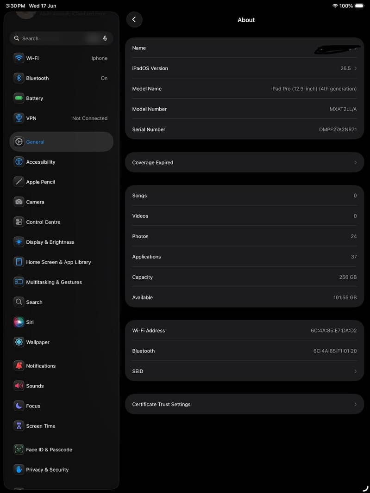
Task: Expand Coverage Expired chevron
Action: (x=356, y=162)
